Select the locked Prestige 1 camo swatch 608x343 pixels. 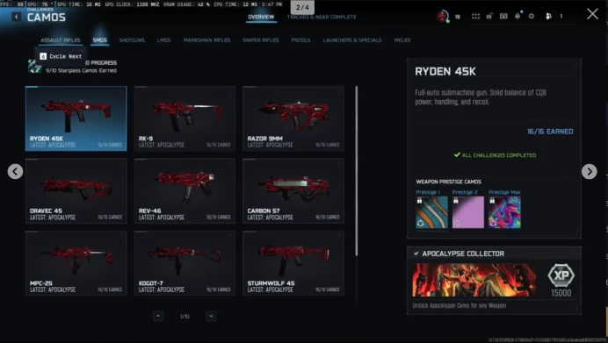431,212
